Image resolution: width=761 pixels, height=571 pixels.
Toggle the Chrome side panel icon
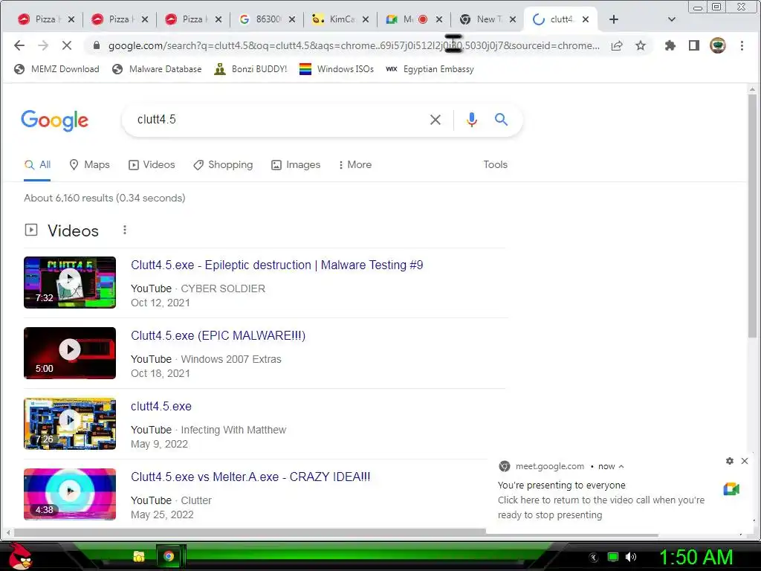[x=694, y=45]
